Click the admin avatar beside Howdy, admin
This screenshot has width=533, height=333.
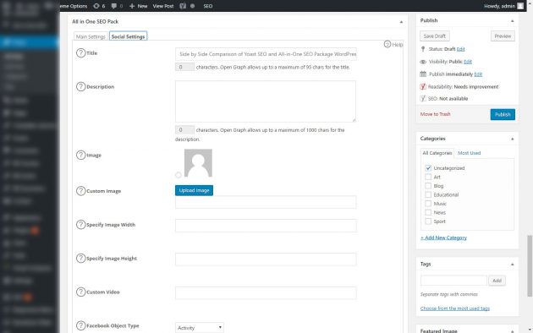[520, 6]
